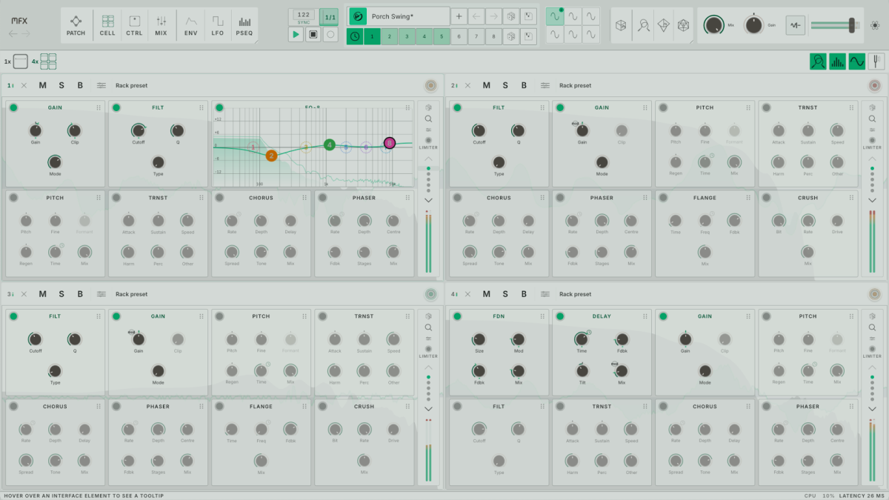Toggle the green sine wave view icon

856,61
